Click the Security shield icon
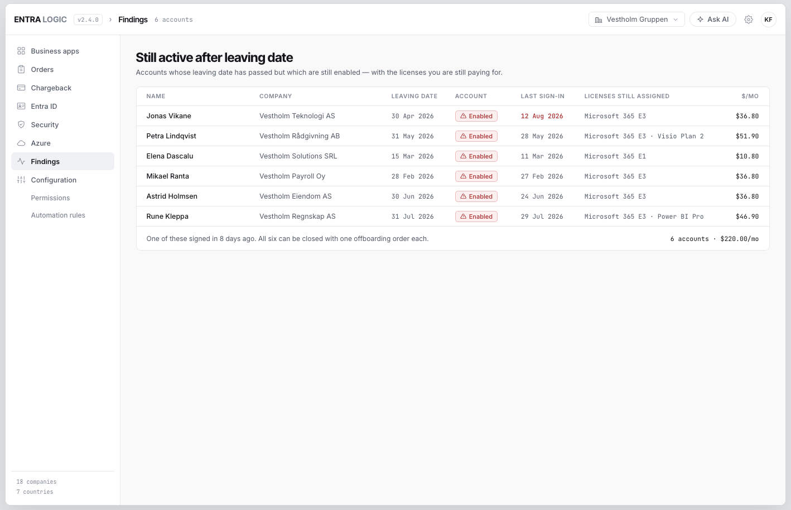 [x=21, y=124]
